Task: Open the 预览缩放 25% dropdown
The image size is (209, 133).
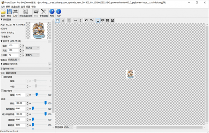Action: pos(69,127)
